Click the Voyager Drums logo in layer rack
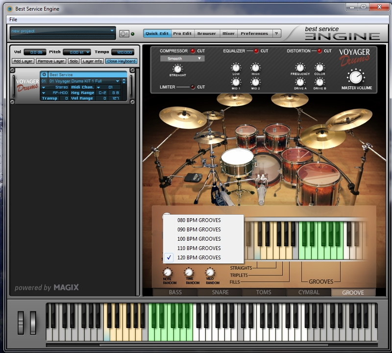 tap(27, 85)
